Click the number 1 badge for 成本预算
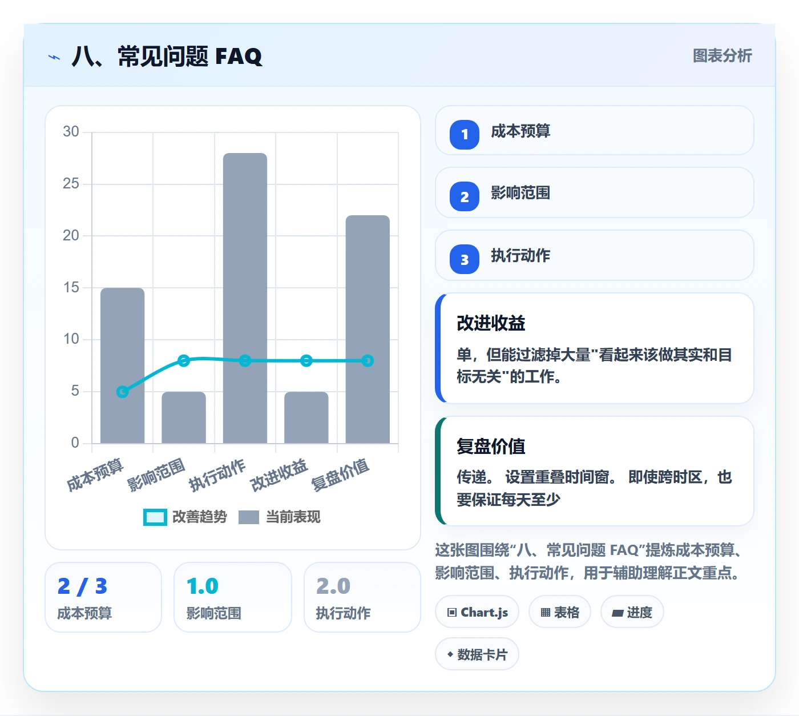 point(465,134)
